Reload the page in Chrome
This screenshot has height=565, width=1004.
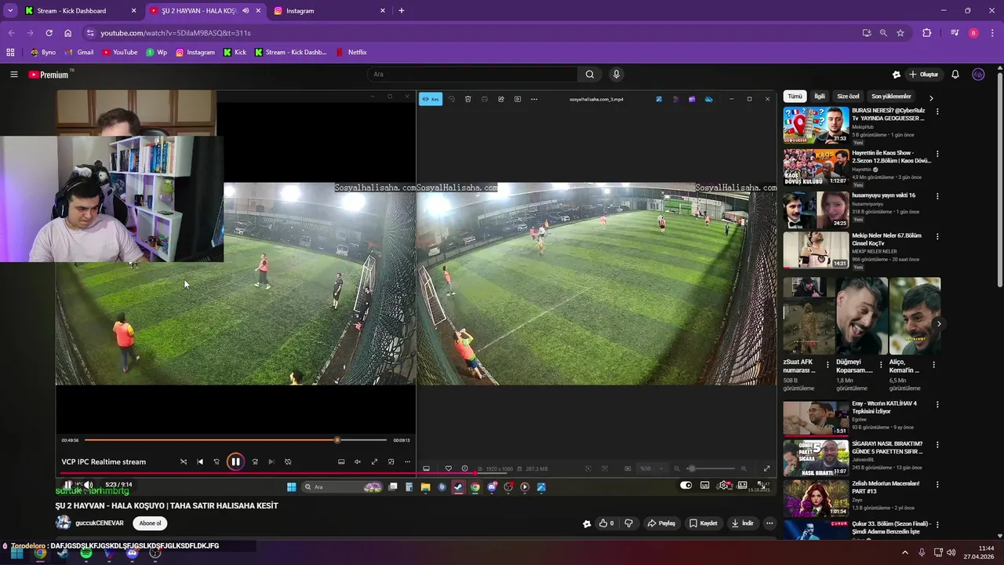click(49, 33)
